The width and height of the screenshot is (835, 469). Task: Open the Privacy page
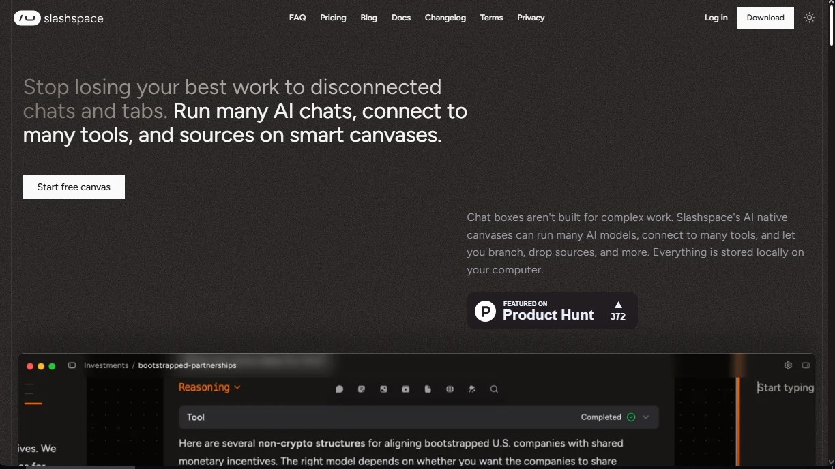[x=531, y=18]
